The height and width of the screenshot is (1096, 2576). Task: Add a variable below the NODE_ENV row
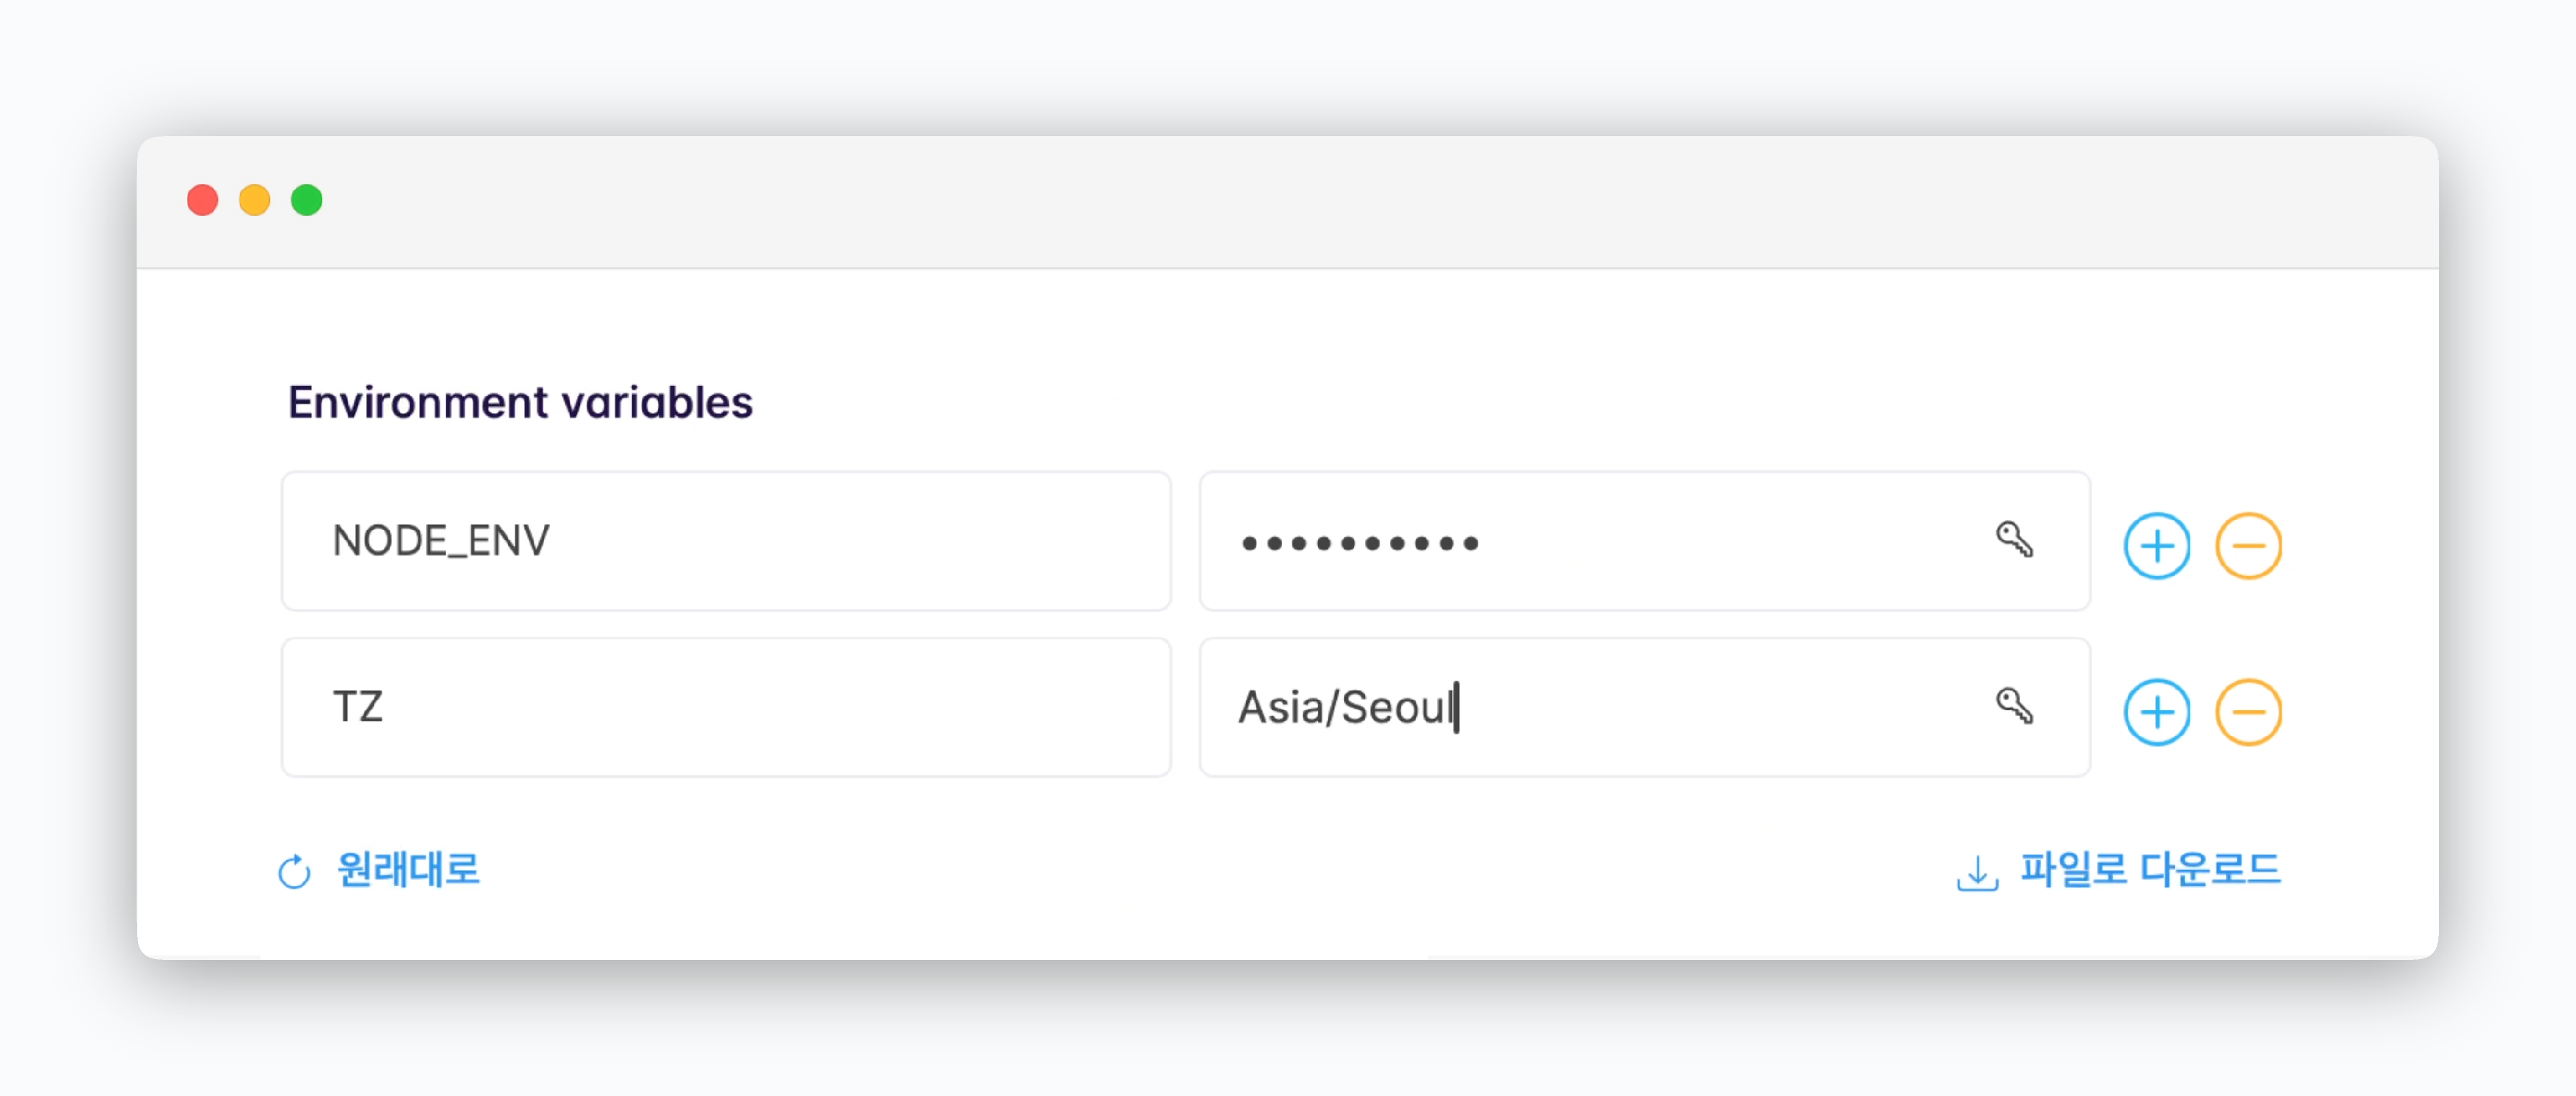2157,545
